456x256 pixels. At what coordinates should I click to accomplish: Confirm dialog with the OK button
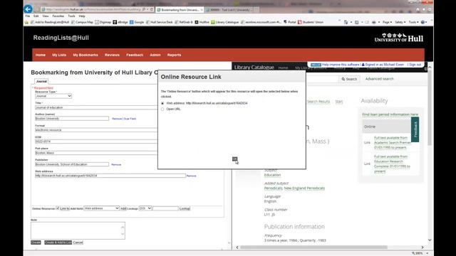point(234,159)
